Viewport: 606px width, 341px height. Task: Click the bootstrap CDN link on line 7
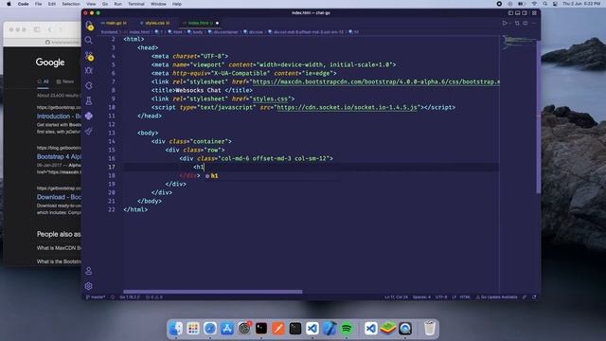[376, 82]
